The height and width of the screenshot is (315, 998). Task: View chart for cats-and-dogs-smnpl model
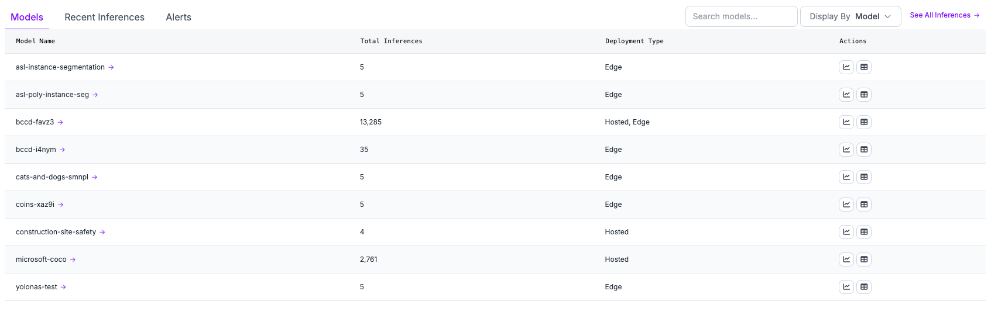846,177
